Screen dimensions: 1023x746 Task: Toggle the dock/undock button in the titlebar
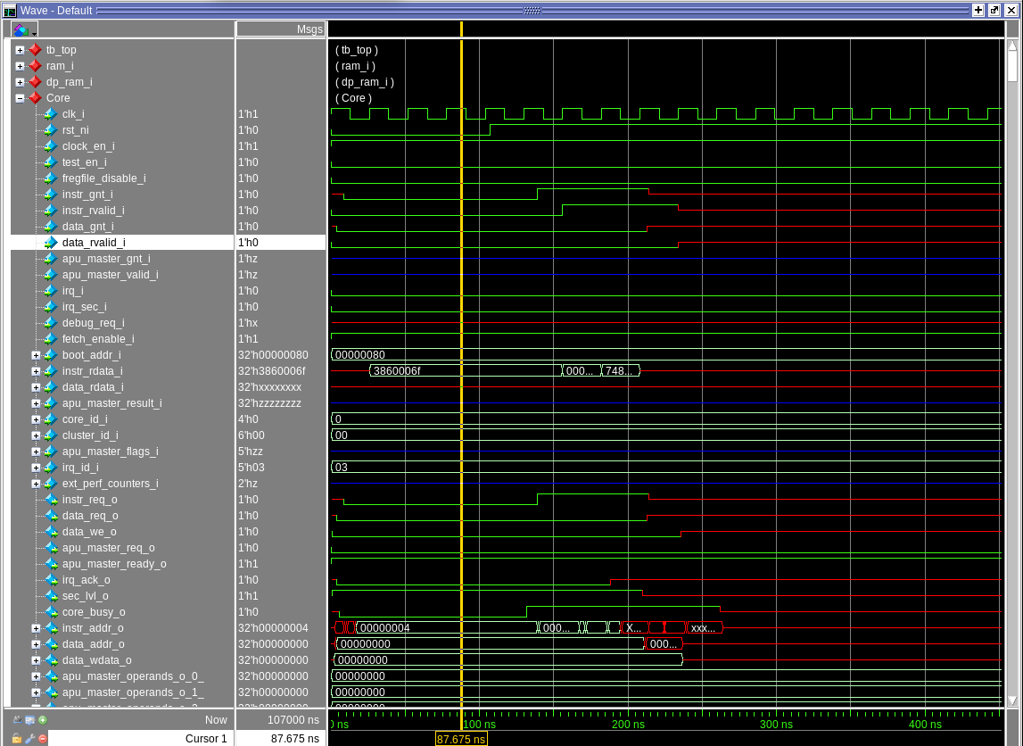tap(993, 11)
